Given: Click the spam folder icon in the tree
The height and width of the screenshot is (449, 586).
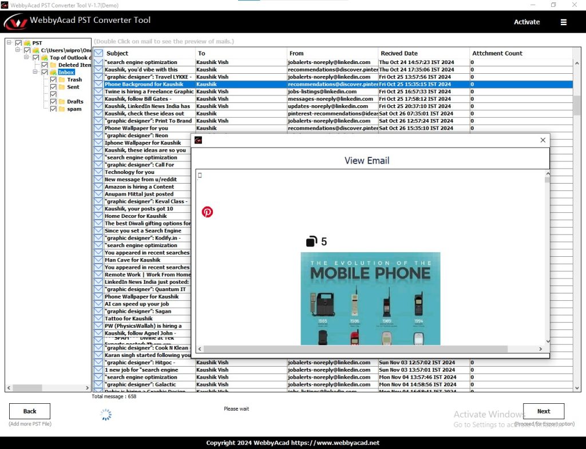Looking at the screenshot, I should click(62, 109).
